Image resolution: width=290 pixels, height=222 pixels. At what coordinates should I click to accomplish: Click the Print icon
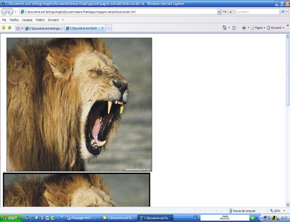click(244, 28)
